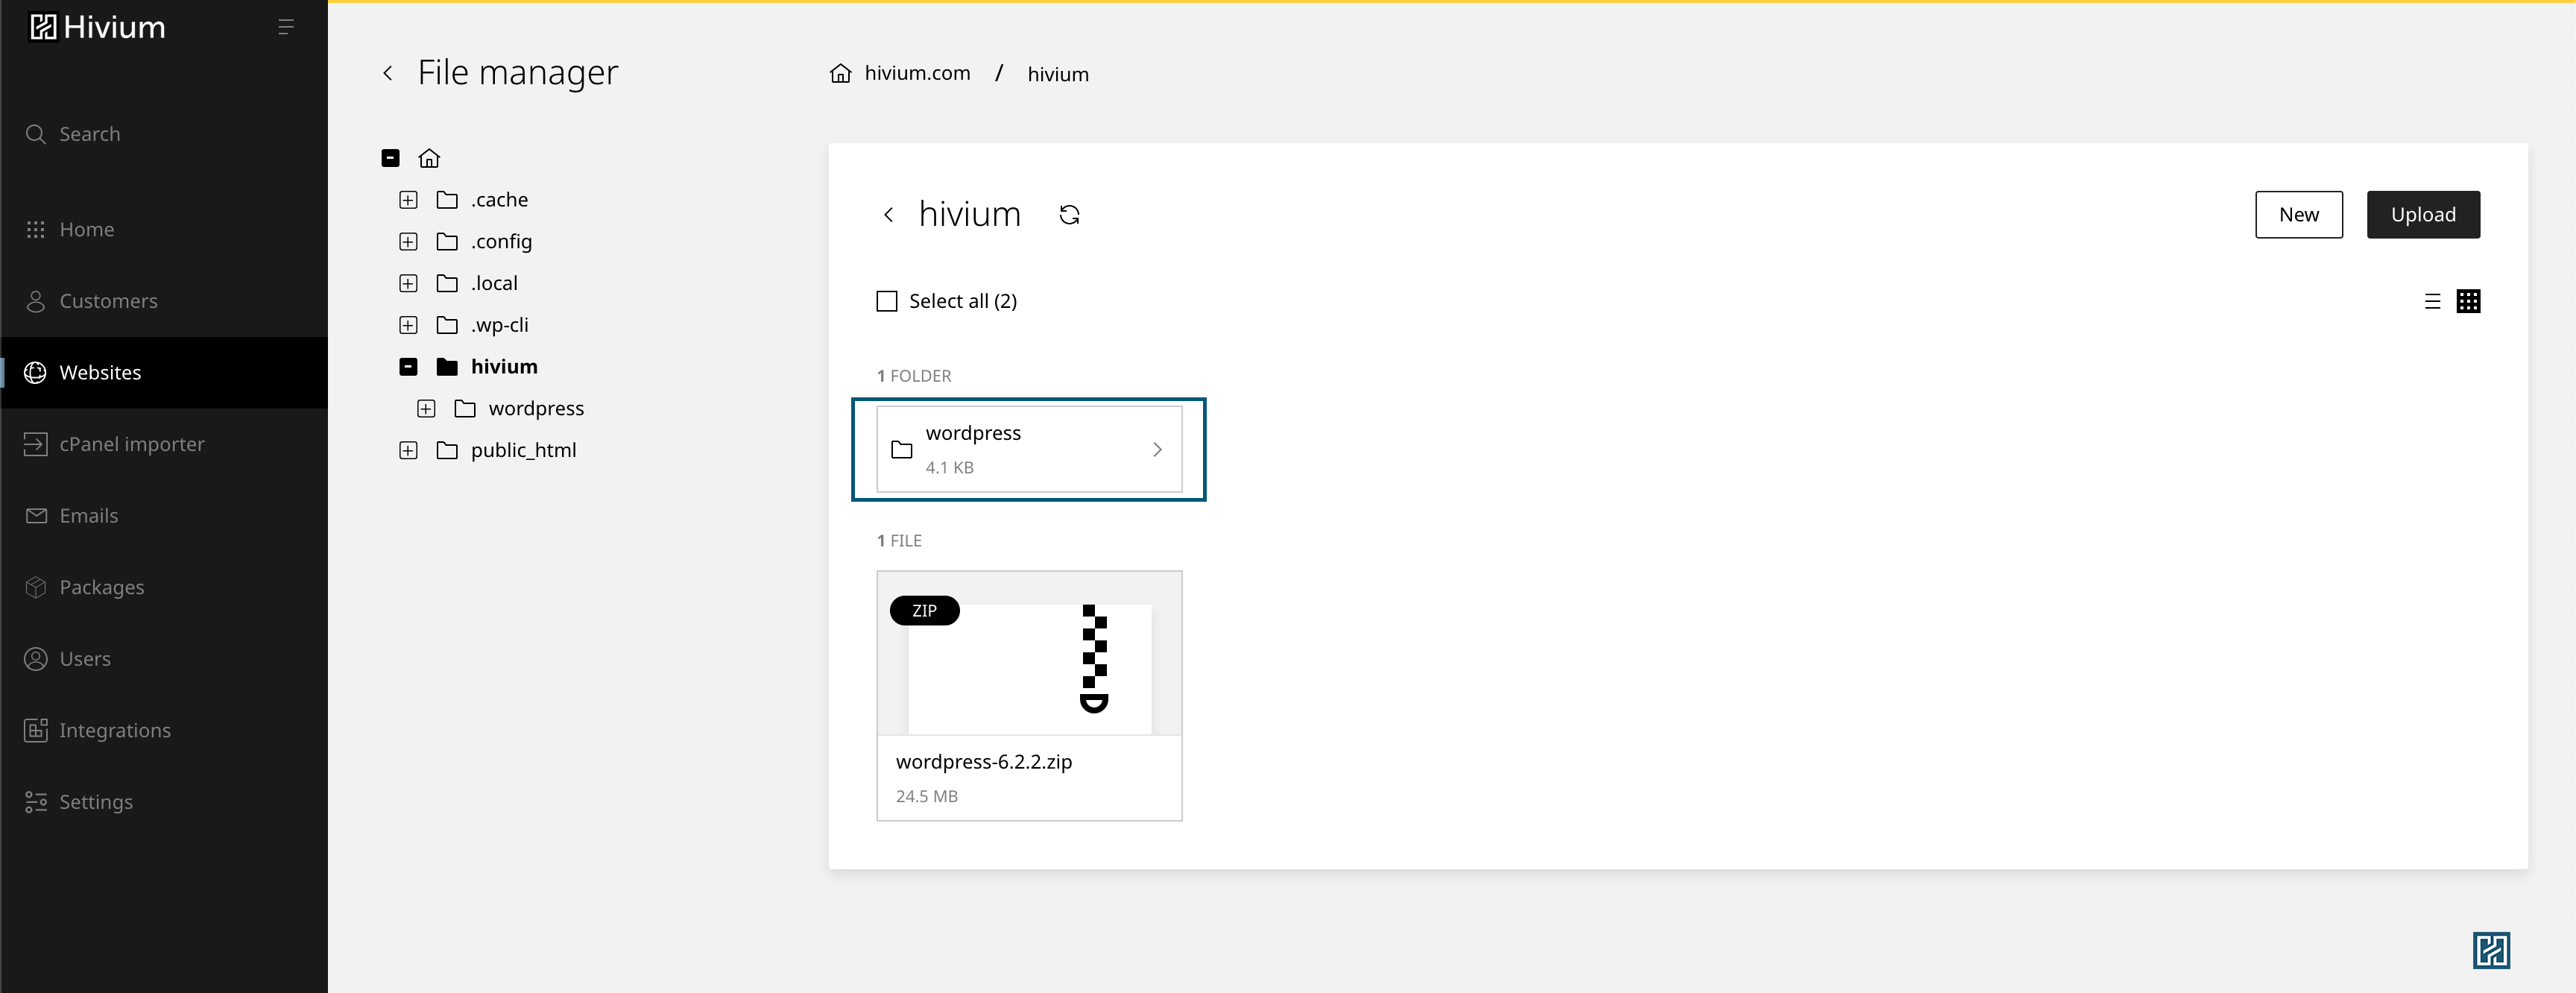This screenshot has width=2576, height=993.
Task: Click wordpress-6.2.2.zip file name text
Action: click(x=984, y=761)
